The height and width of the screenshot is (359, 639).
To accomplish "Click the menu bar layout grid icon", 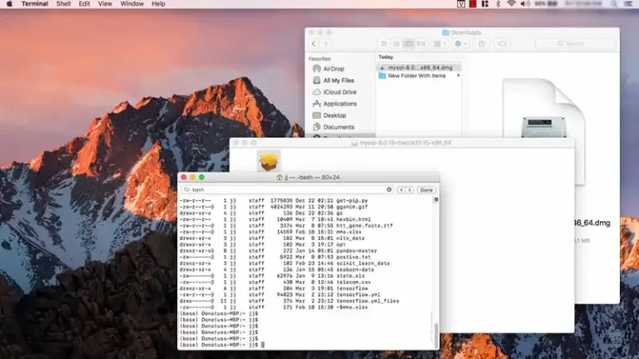I will (485, 3).
